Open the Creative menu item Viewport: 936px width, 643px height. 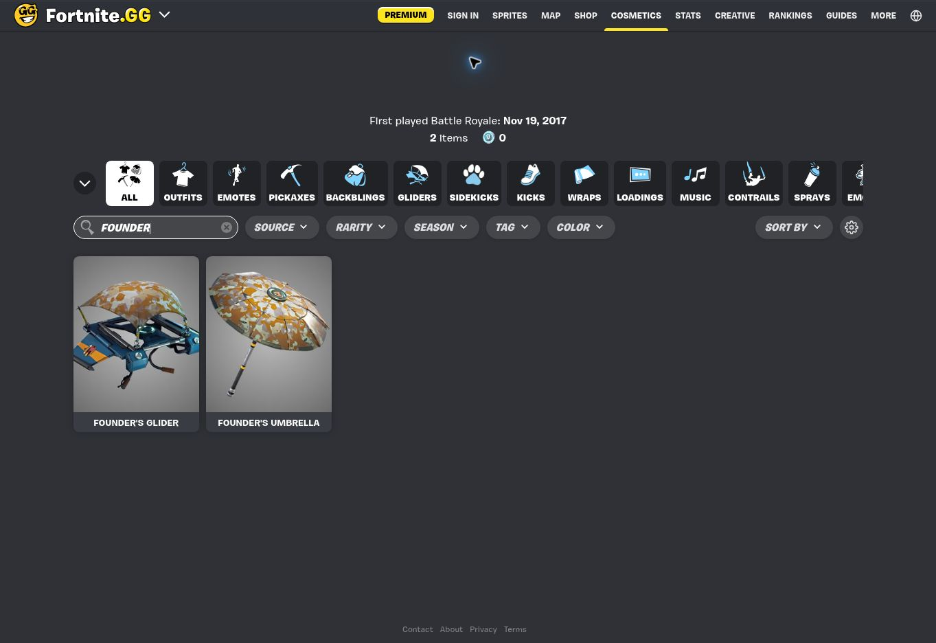pos(735,16)
